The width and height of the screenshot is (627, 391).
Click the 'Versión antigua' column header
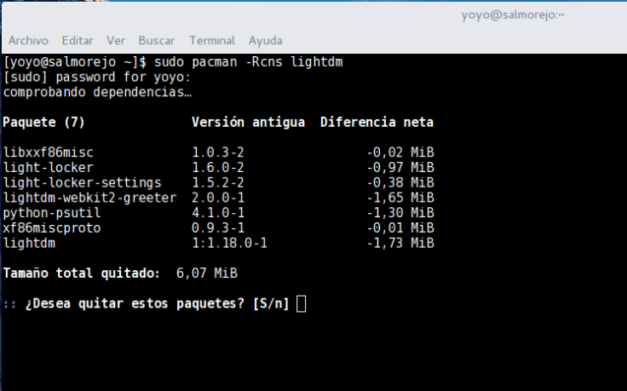coord(248,123)
